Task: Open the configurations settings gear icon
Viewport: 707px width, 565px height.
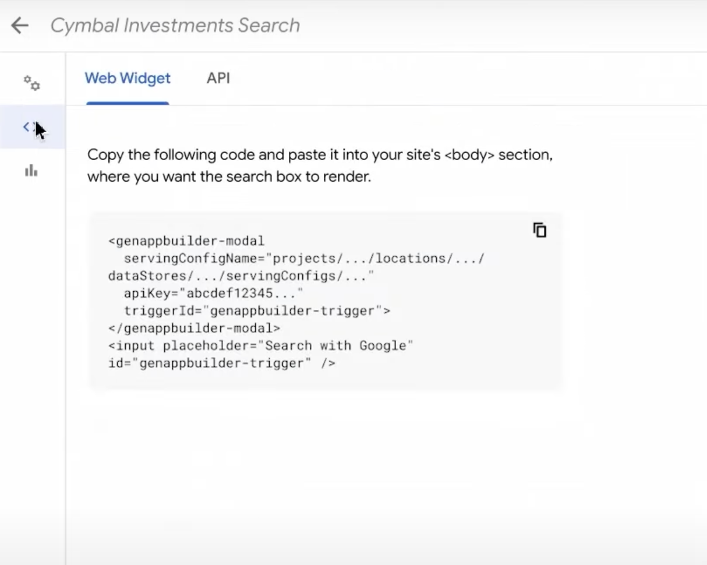Action: click(x=32, y=83)
